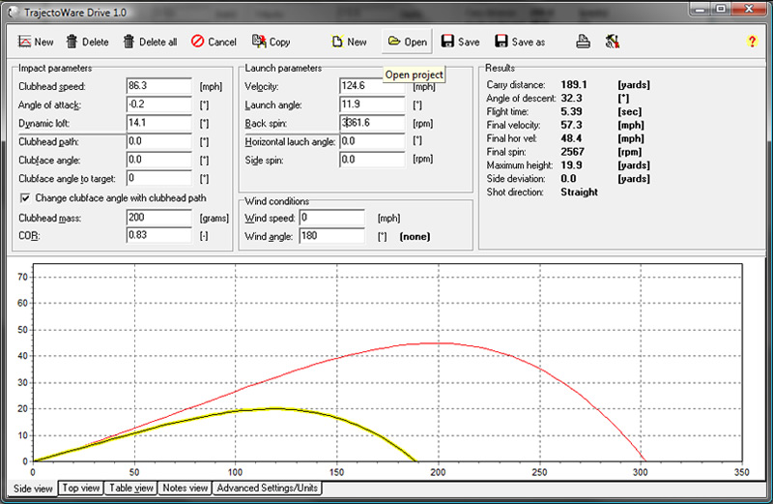Click the TrajectoWare Drive 1.0 title bar
Image resolution: width=773 pixels, height=504 pixels.
345,12
